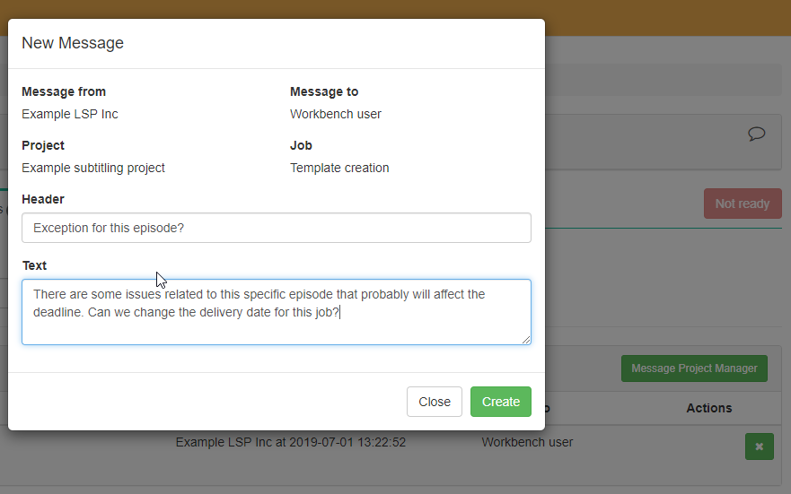Click the 'Job' label in dialog
Screen dimensions: 791x494
pos(301,145)
